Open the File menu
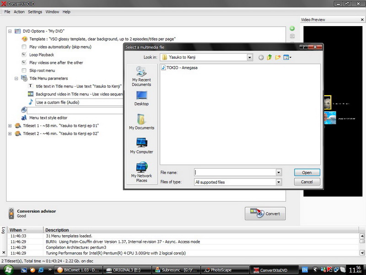This screenshot has height=275, width=366. coord(7,12)
